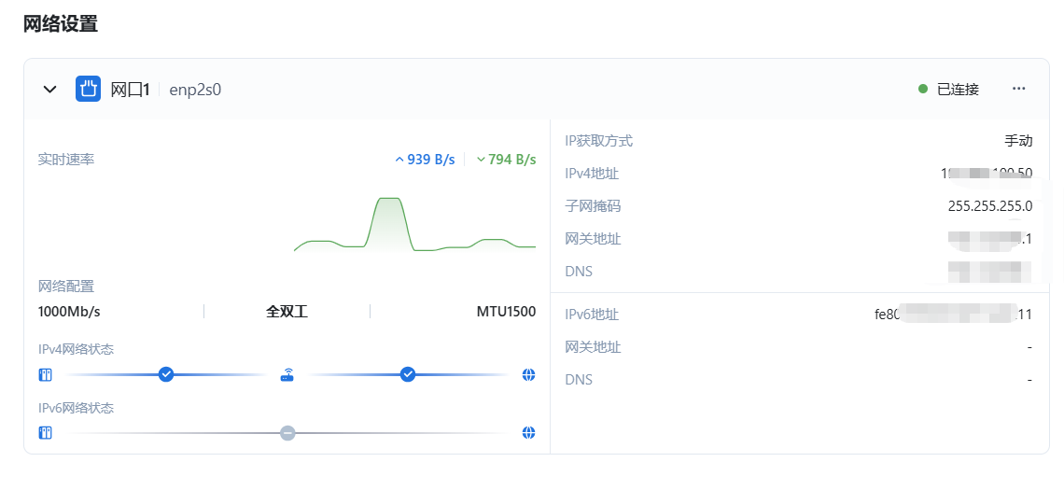Click the MTU1500 value
Screen dimensions: 1064x490
click(x=506, y=312)
